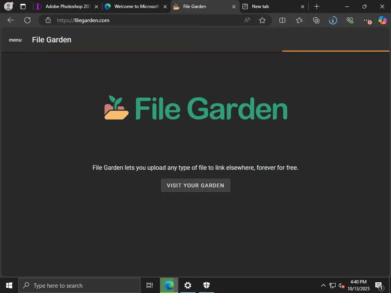Close the Welcome to Microsoft tab
This screenshot has width=391, height=293.
[x=165, y=7]
